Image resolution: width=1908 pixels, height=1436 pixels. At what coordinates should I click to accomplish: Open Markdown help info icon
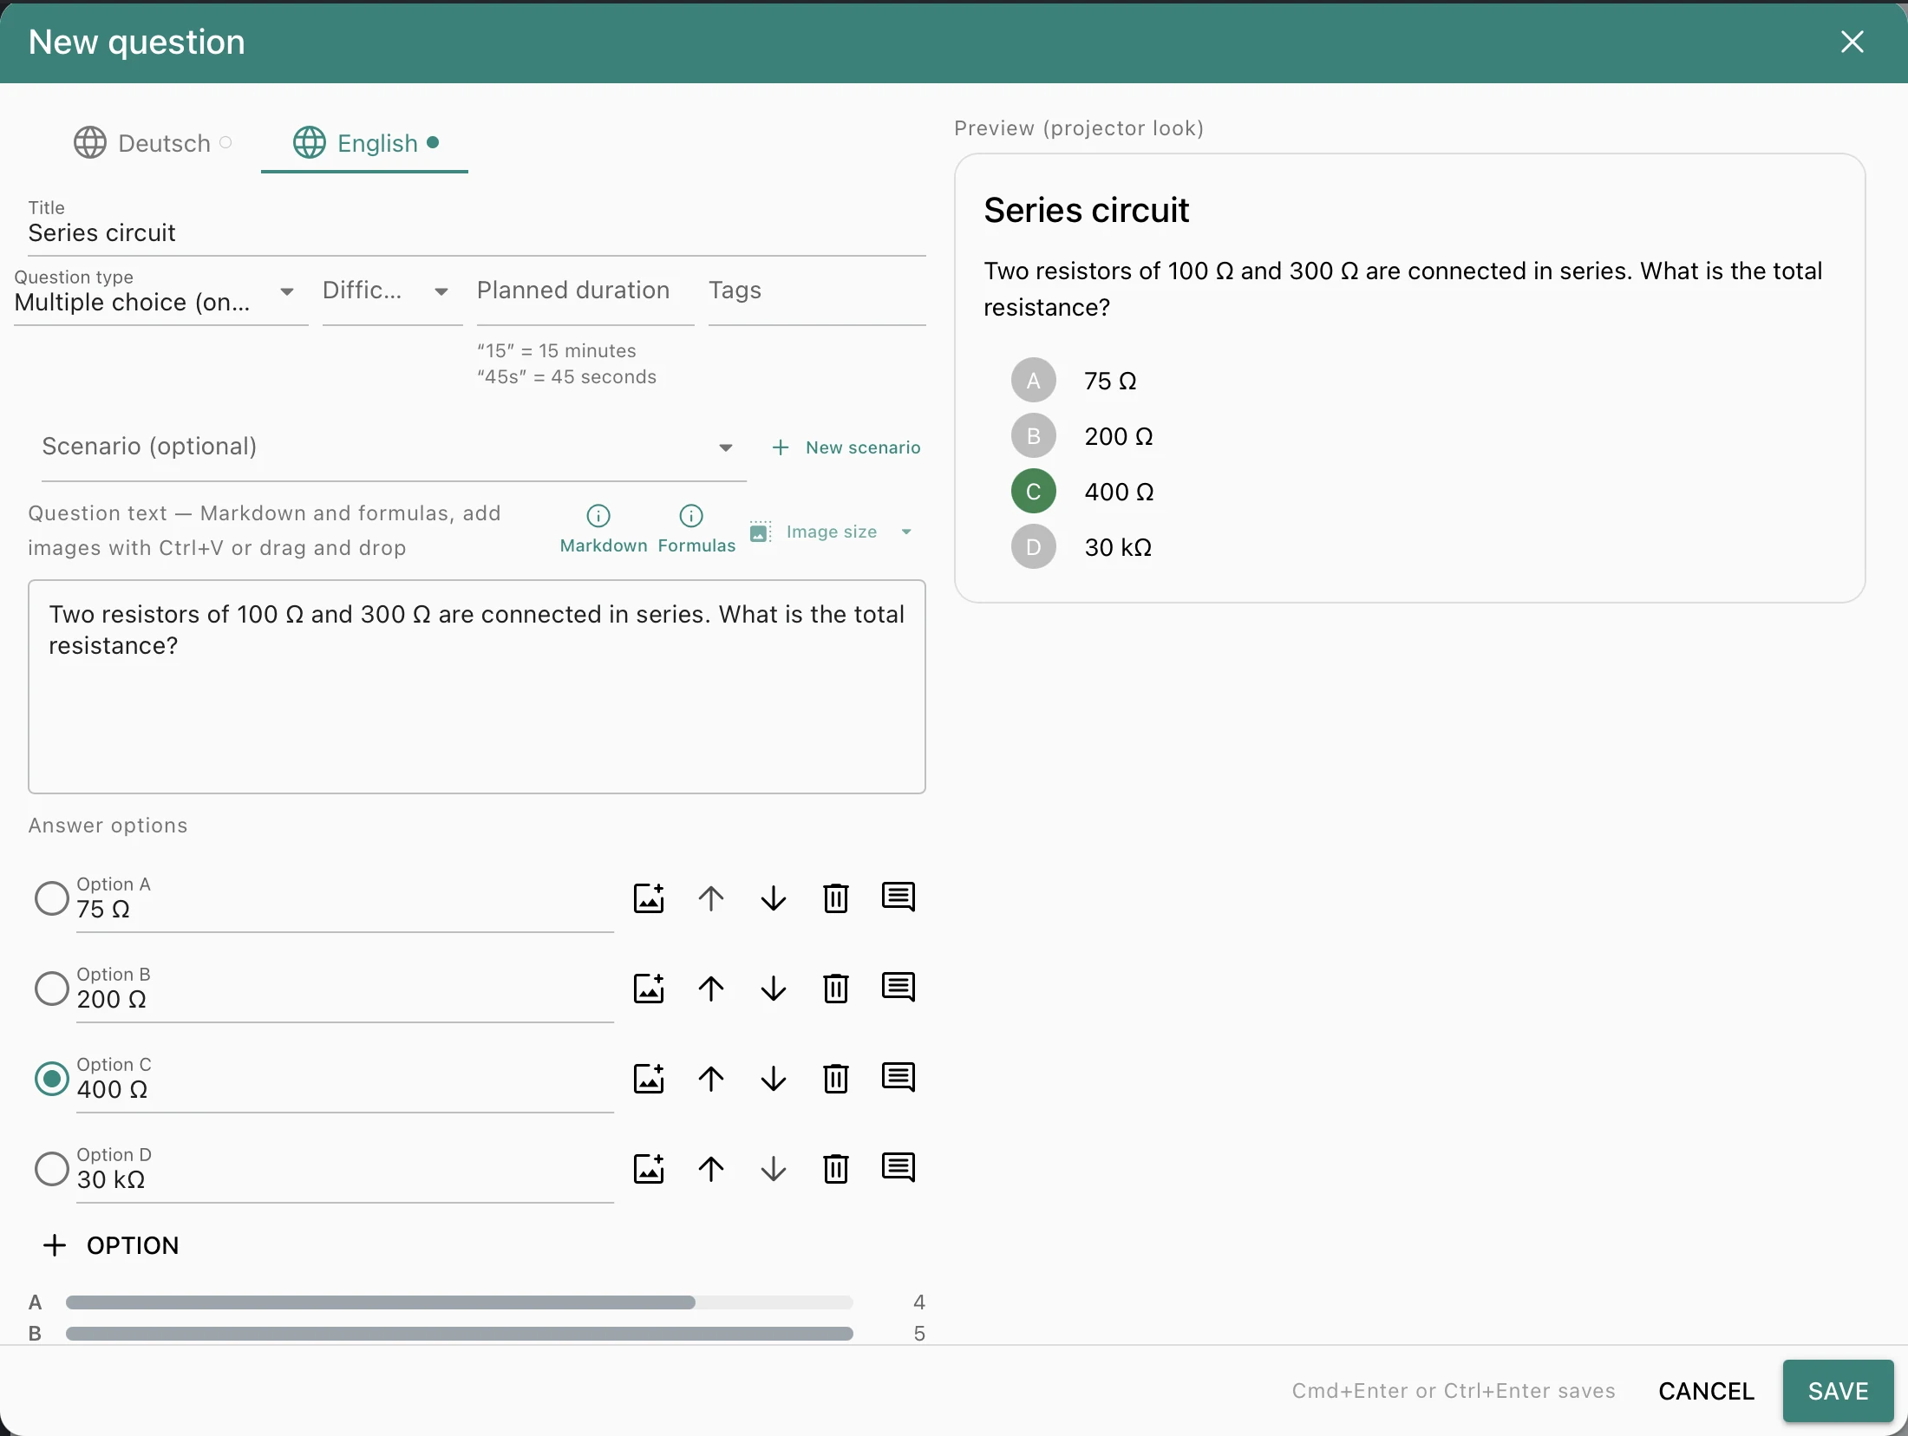click(x=598, y=516)
